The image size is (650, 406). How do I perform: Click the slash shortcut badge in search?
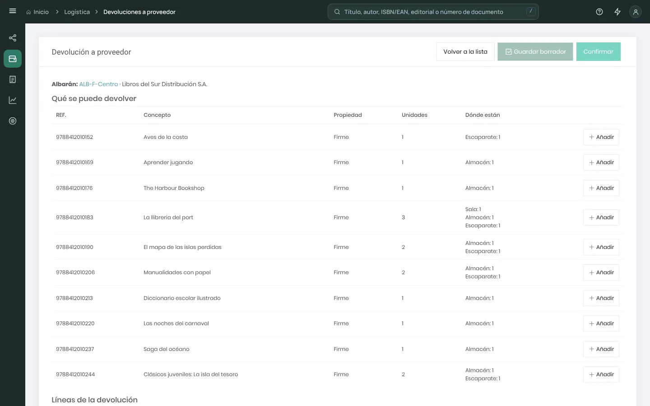pos(531,11)
